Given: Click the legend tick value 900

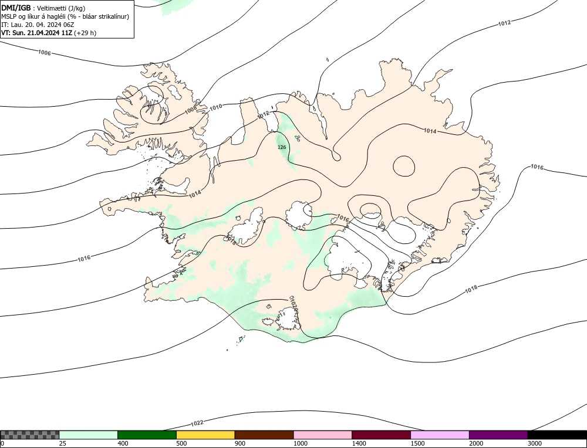Looking at the screenshot, I should (240, 443).
